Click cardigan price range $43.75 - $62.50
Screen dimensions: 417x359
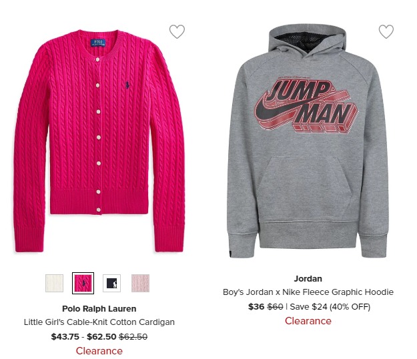(x=84, y=337)
